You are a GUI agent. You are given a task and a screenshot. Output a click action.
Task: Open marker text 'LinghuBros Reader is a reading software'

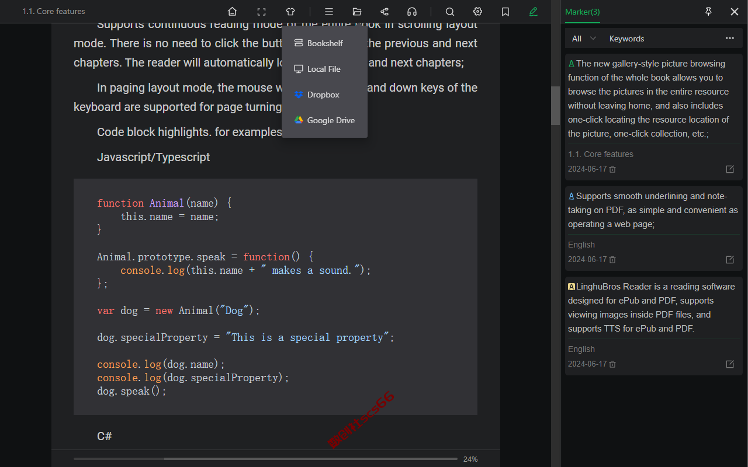pos(653,308)
